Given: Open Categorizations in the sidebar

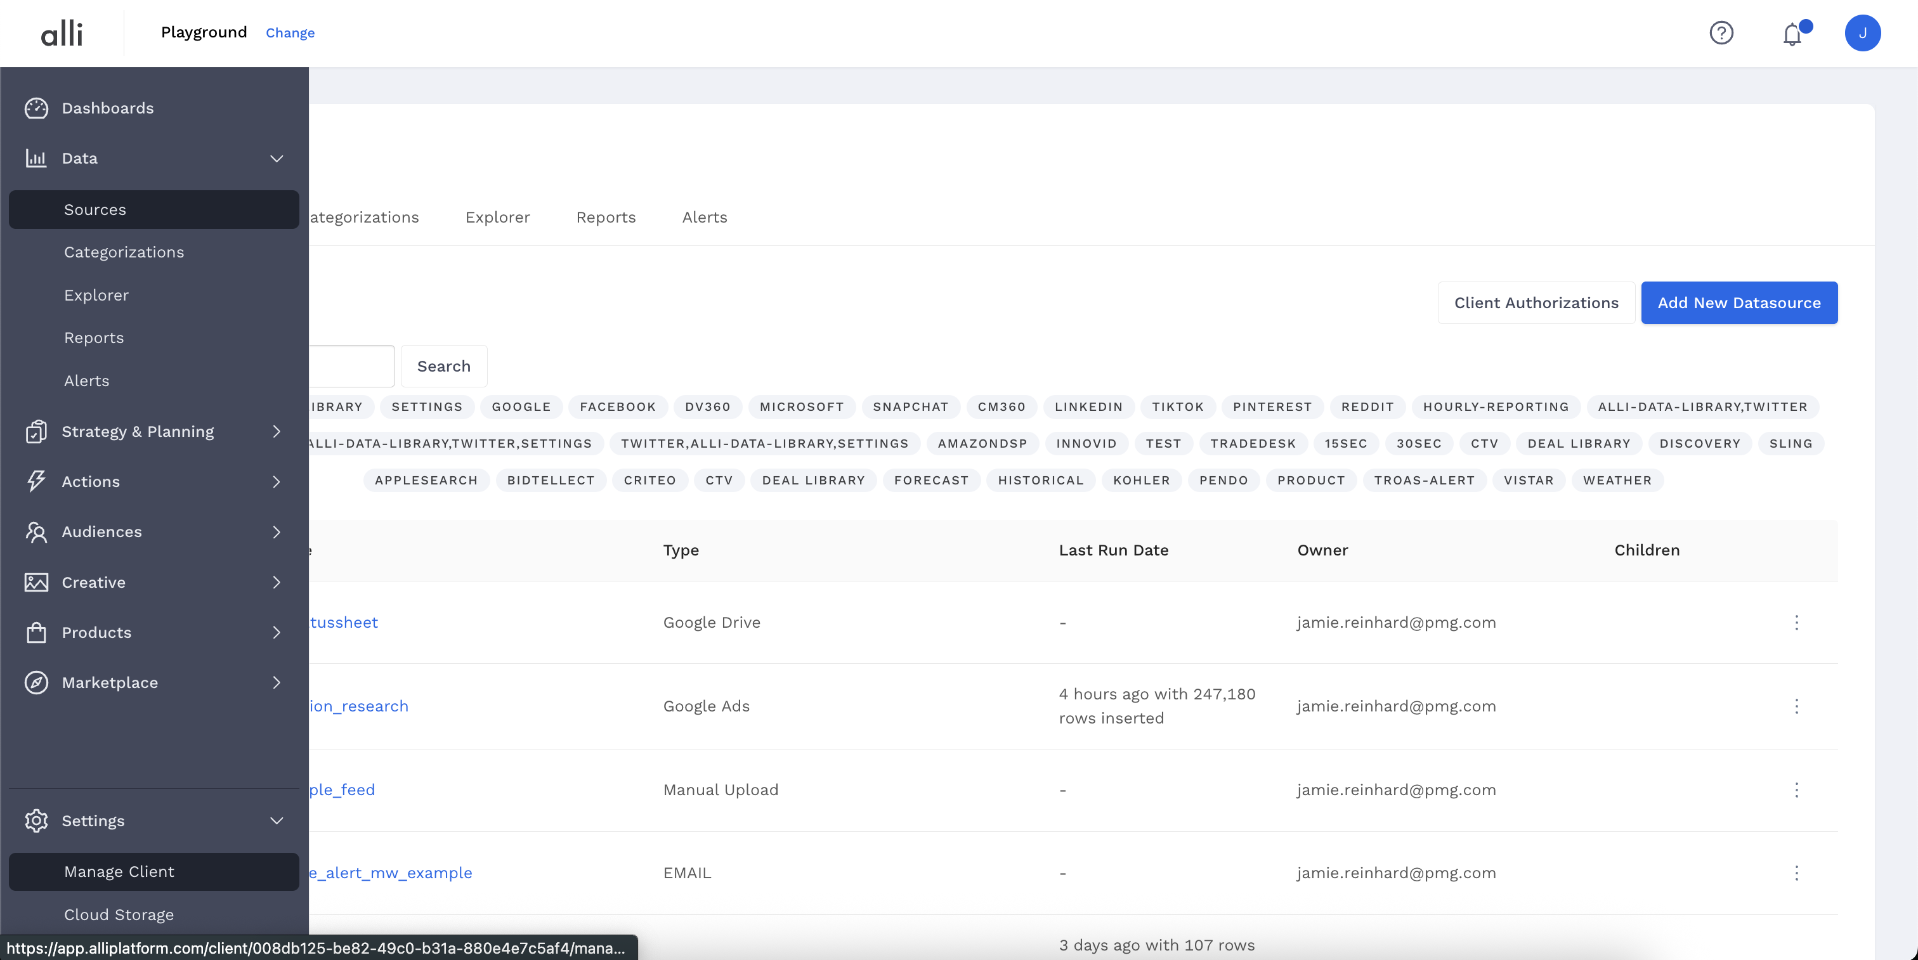Looking at the screenshot, I should [124, 252].
